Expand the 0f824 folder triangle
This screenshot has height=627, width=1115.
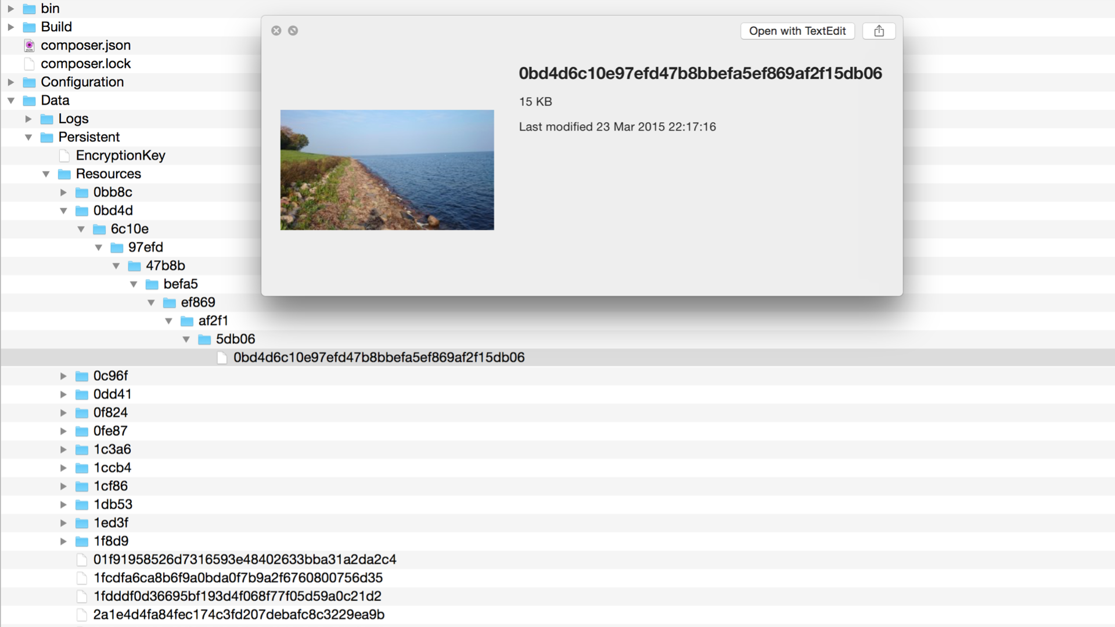tap(63, 413)
